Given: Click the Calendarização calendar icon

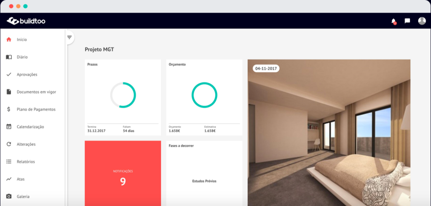Looking at the screenshot, I should [9, 127].
